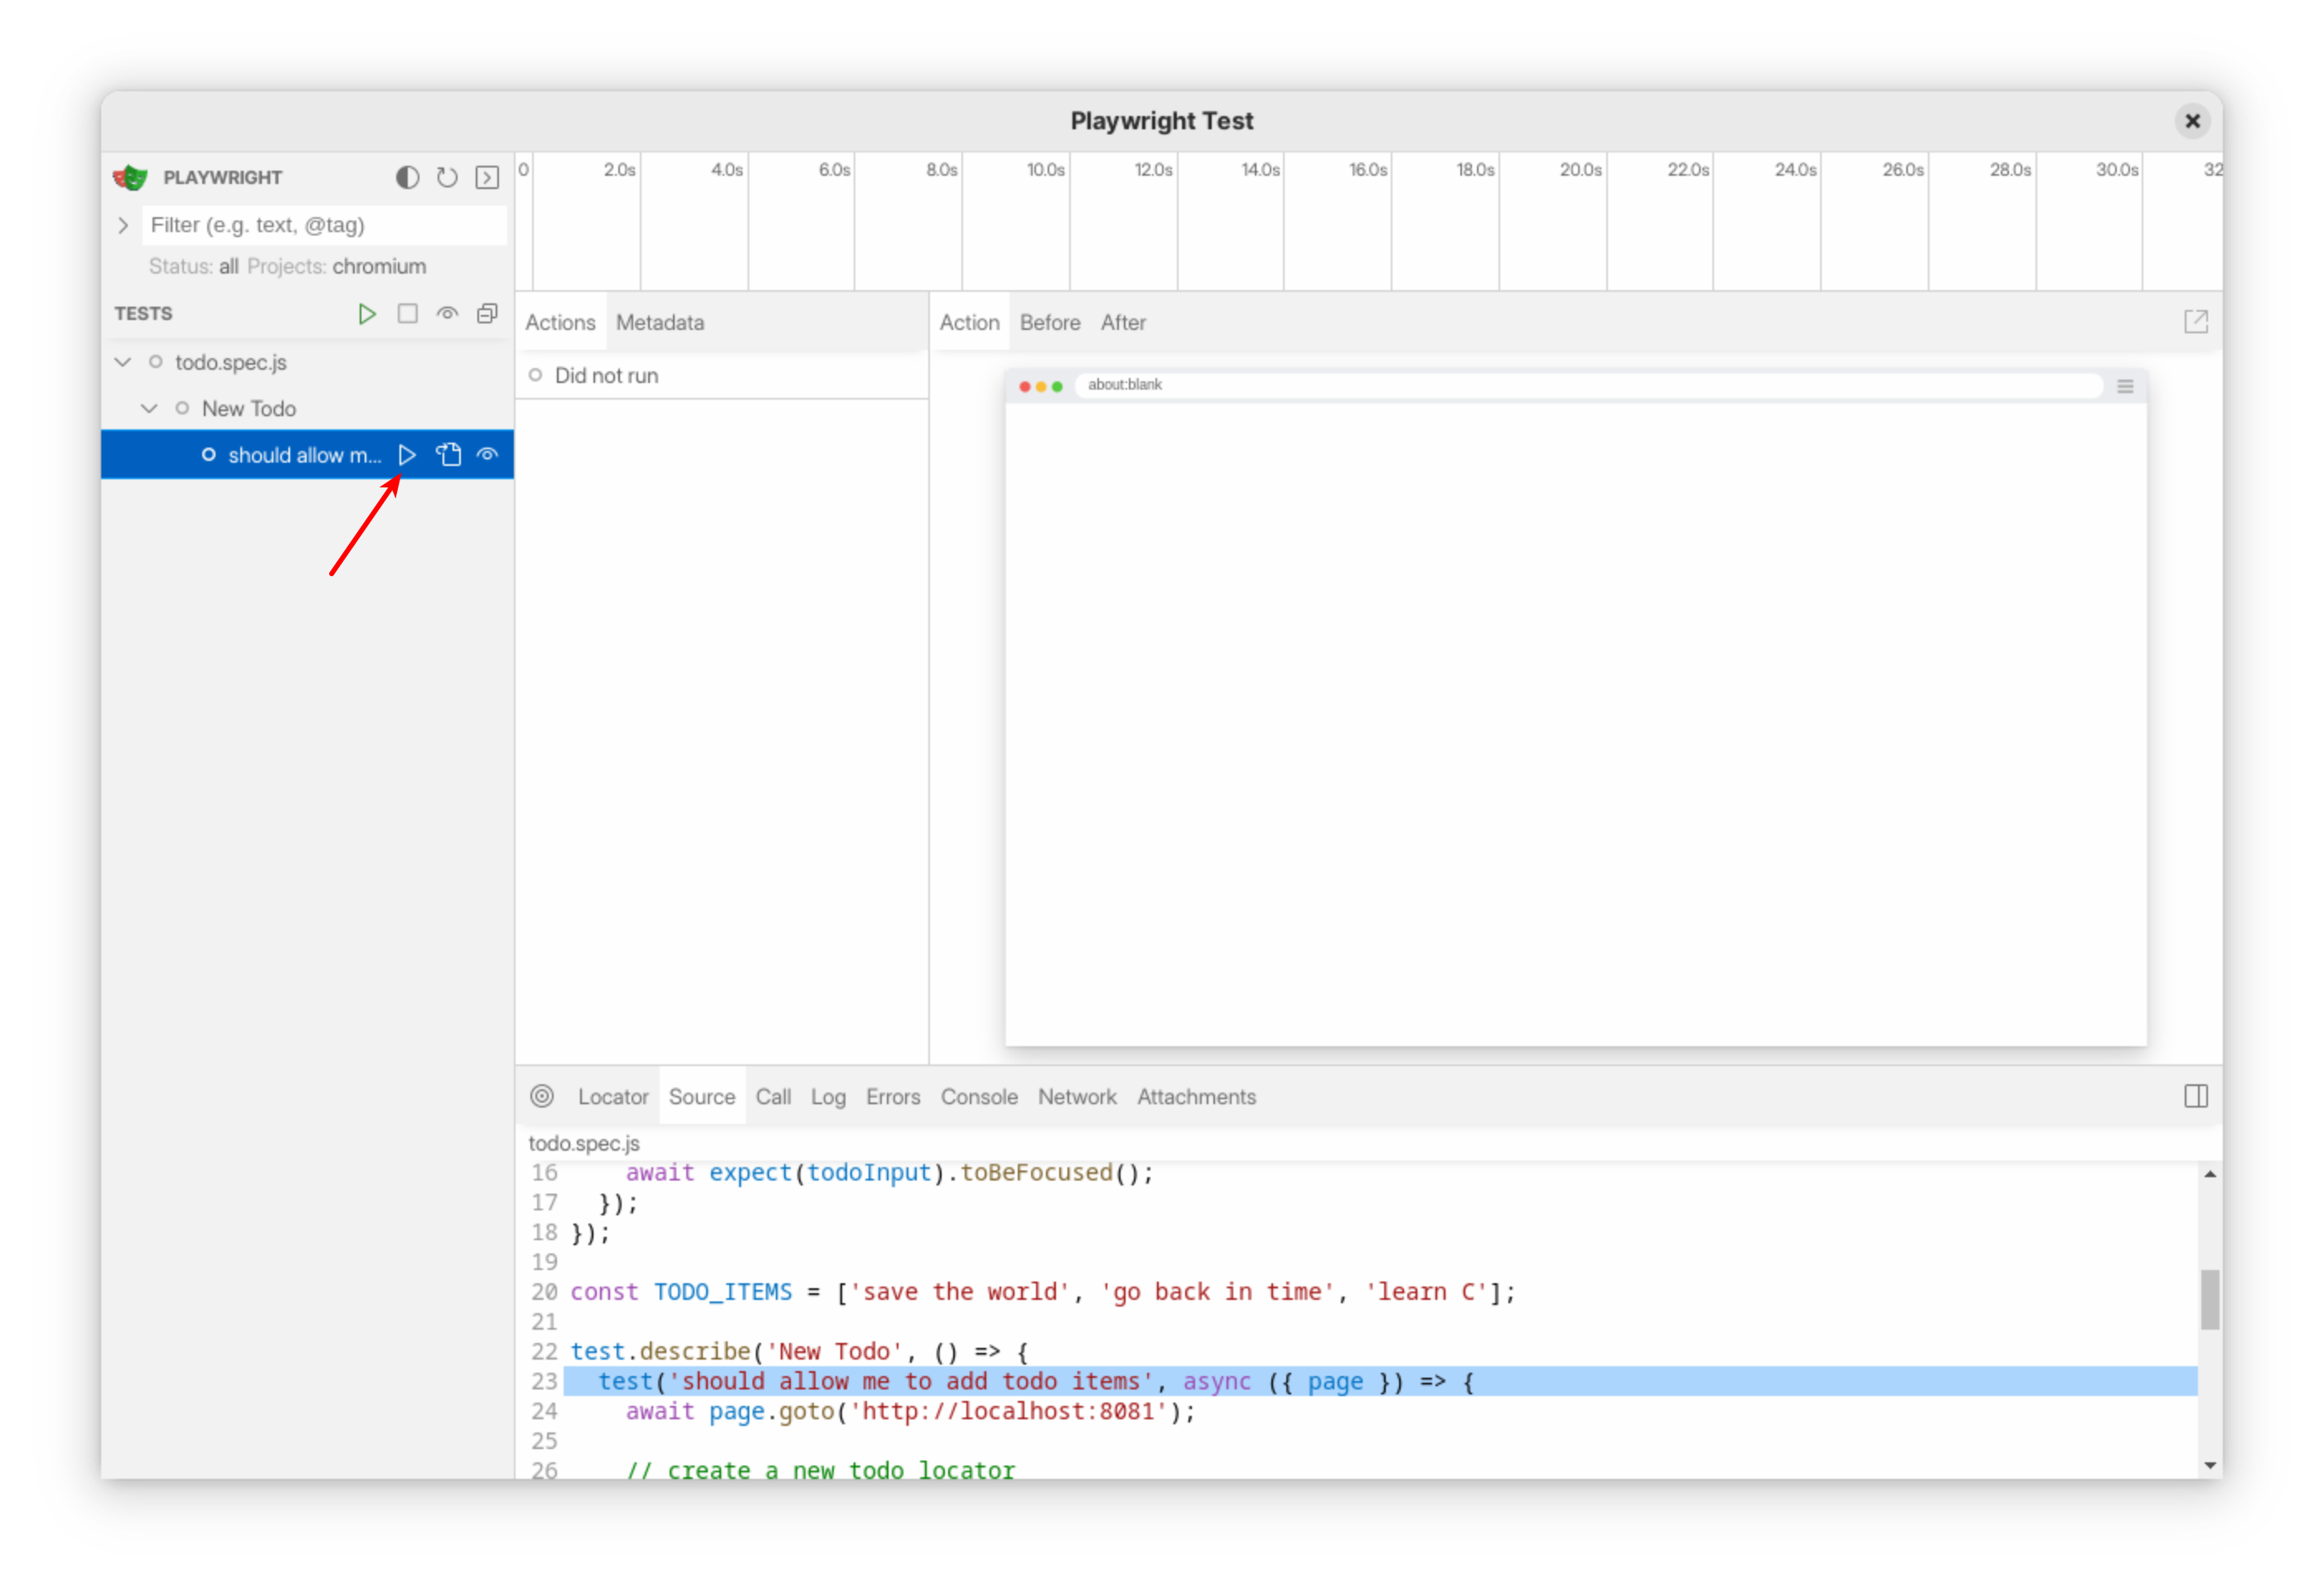Click the pick locator target icon
The height and width of the screenshot is (1590, 2324).
tap(542, 1097)
